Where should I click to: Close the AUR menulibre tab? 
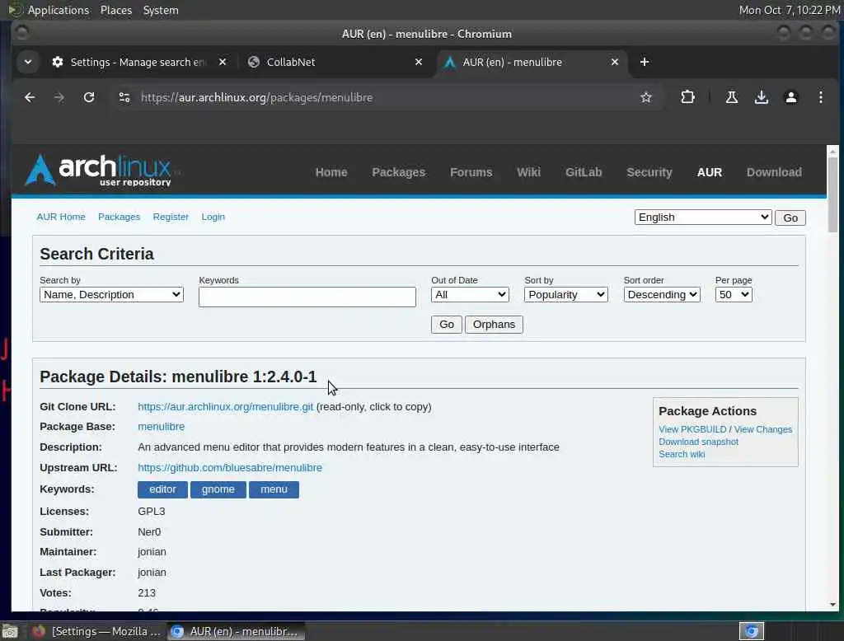tap(615, 62)
